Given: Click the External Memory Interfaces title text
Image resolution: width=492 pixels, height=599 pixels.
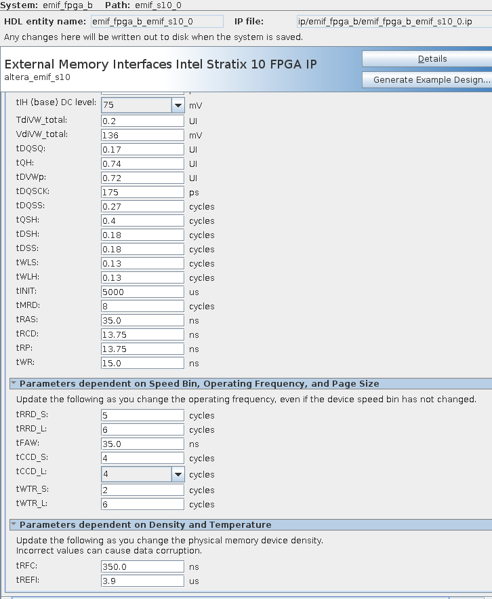Looking at the screenshot, I should 161,64.
